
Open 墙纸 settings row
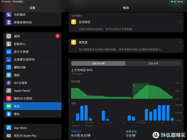pyautogui.click(x=32, y=75)
